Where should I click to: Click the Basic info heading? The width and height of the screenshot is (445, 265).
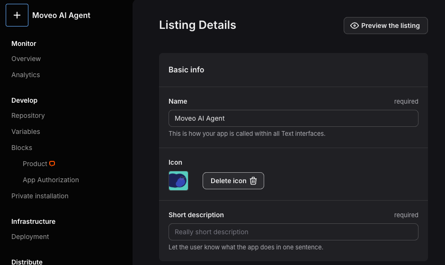tap(186, 70)
